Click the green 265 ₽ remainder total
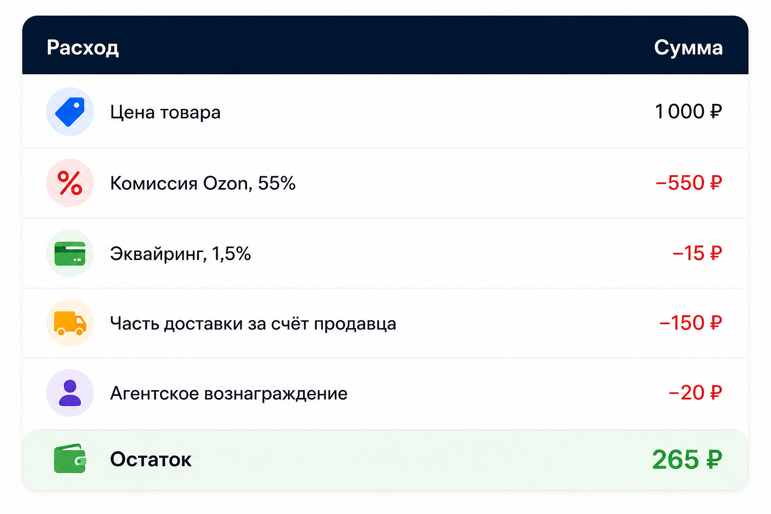This screenshot has width=771, height=514. (687, 459)
